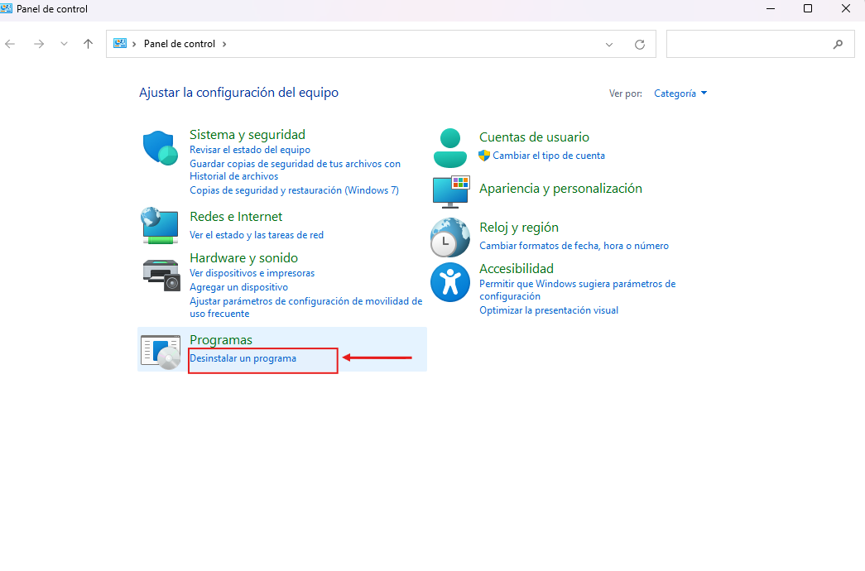Open Programas category heading
Screen dimensions: 865x571
221,340
